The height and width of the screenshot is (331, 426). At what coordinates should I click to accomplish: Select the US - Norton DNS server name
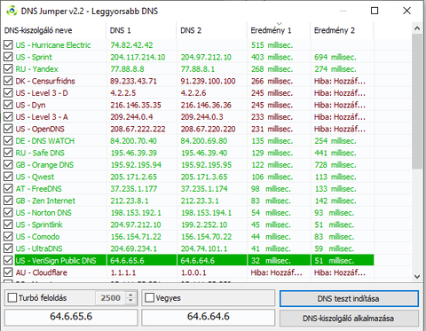pos(43,213)
